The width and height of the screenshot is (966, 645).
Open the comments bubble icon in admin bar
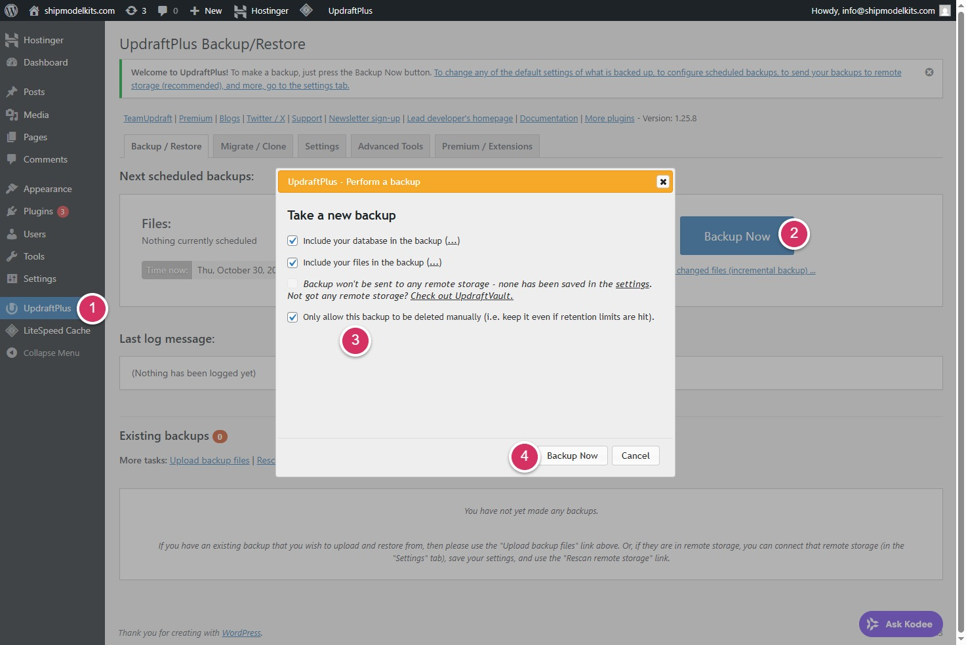[163, 10]
